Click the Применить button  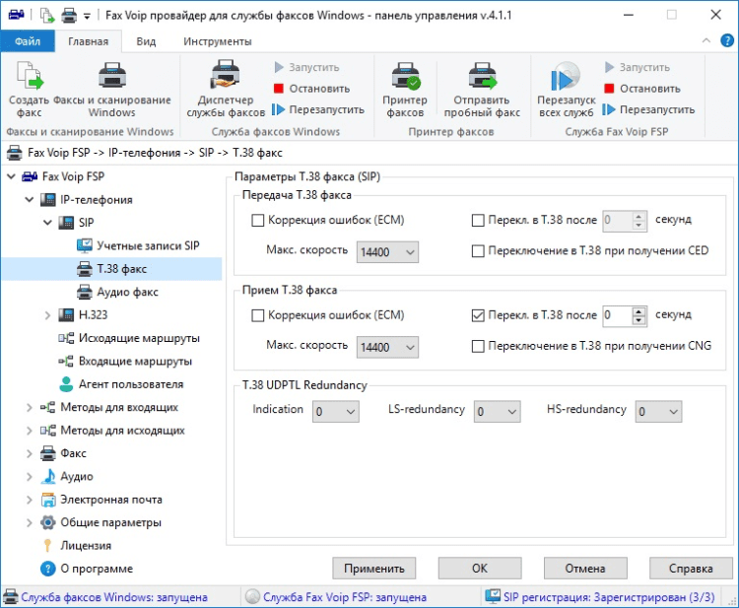click(x=374, y=569)
